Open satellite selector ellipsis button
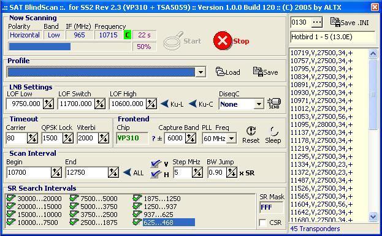Viewport: 382px width, 236px height. [317, 23]
